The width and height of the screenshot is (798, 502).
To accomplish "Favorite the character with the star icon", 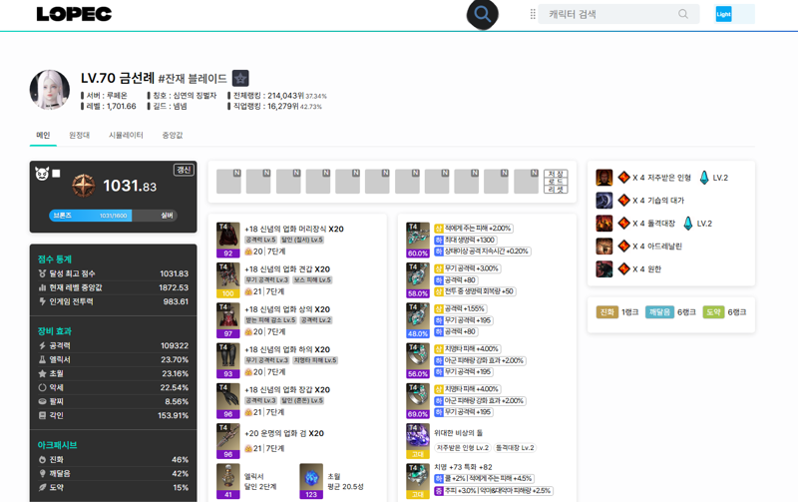I will coord(240,79).
